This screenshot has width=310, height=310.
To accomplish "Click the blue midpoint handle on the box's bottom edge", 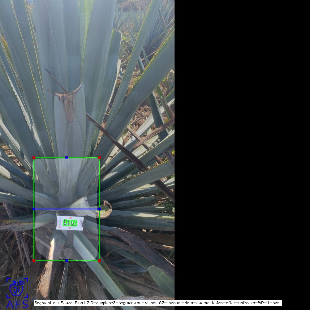I will (x=67, y=261).
